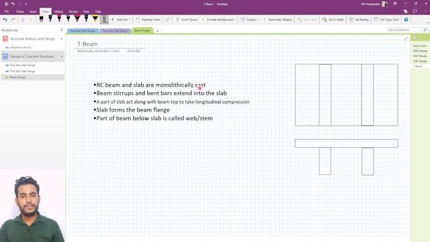Open the Help ribbon tab
Image resolution: width=430 pixels, height=242 pixels.
(98, 11)
